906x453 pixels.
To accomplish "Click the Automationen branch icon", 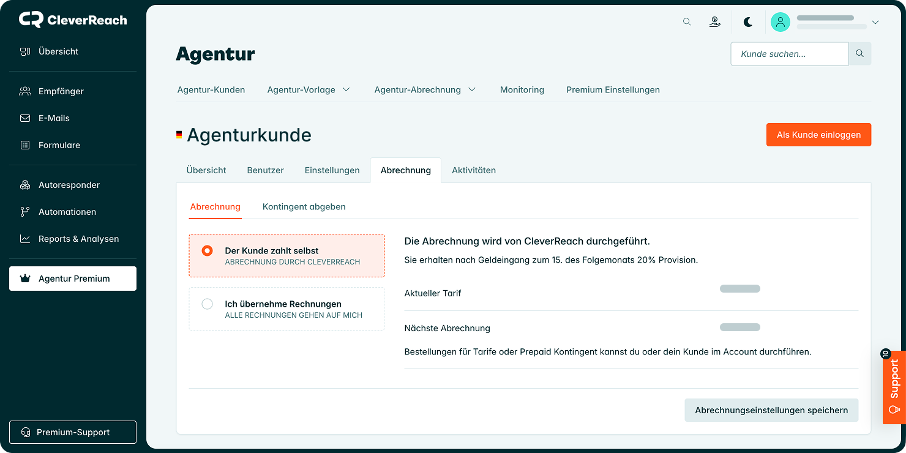I will [x=25, y=212].
